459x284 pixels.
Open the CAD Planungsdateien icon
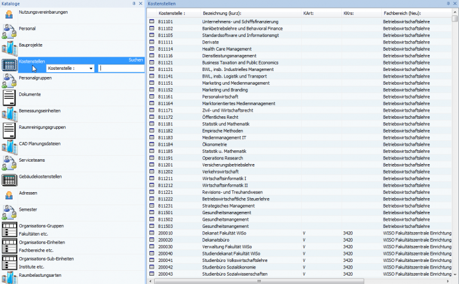tap(9, 147)
